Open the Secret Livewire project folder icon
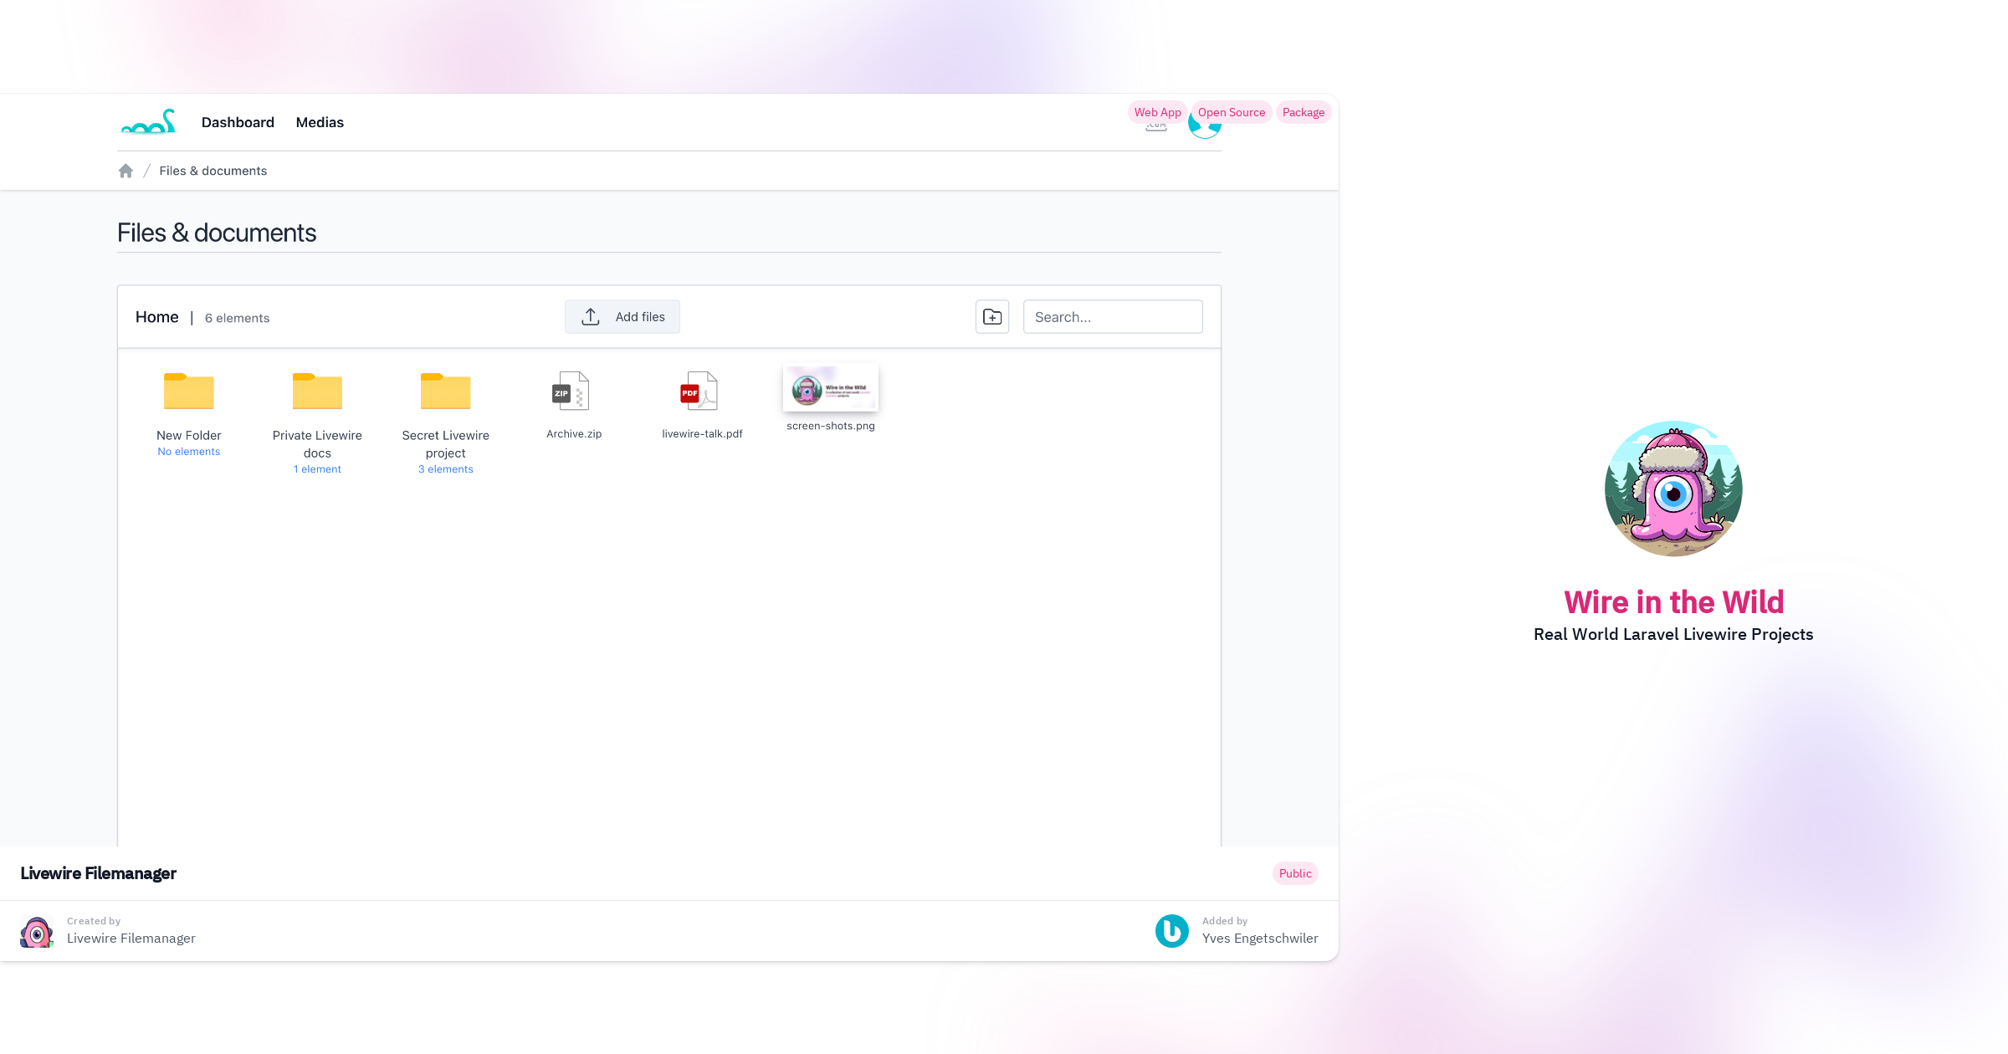Screen dimensions: 2008x1054 click(445, 391)
